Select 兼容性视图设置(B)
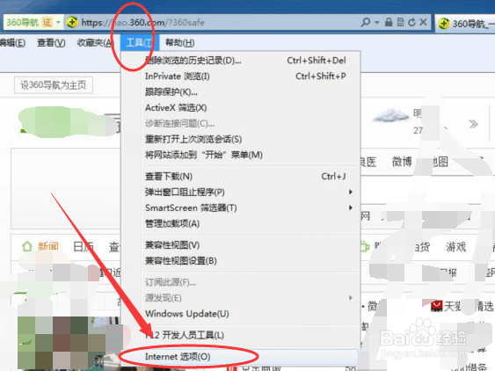495x371 pixels. tap(240, 261)
